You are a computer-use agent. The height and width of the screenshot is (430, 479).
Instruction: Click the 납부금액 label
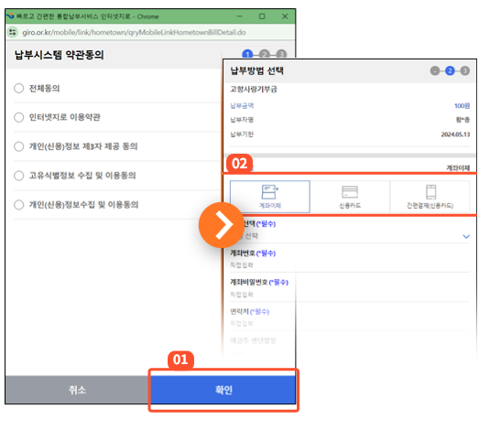(x=242, y=105)
